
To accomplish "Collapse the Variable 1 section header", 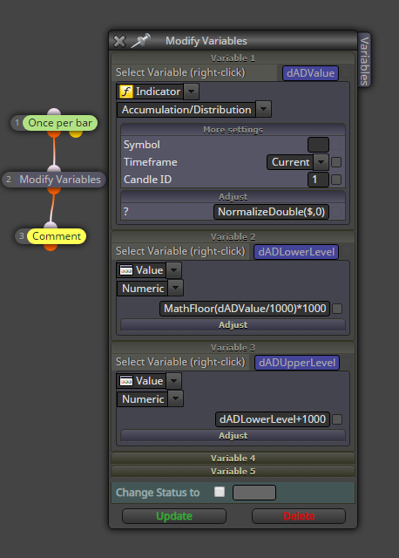I will pos(233,58).
